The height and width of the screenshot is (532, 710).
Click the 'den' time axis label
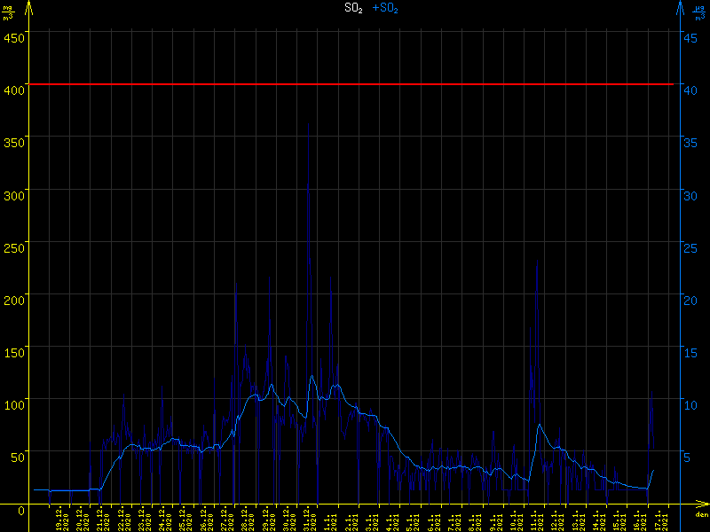coord(701,515)
